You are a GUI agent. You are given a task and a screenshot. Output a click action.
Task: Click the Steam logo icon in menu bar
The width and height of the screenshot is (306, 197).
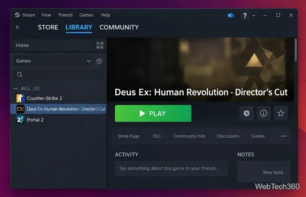coord(17,15)
